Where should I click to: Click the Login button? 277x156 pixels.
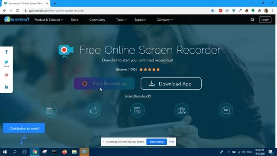[x=265, y=19]
